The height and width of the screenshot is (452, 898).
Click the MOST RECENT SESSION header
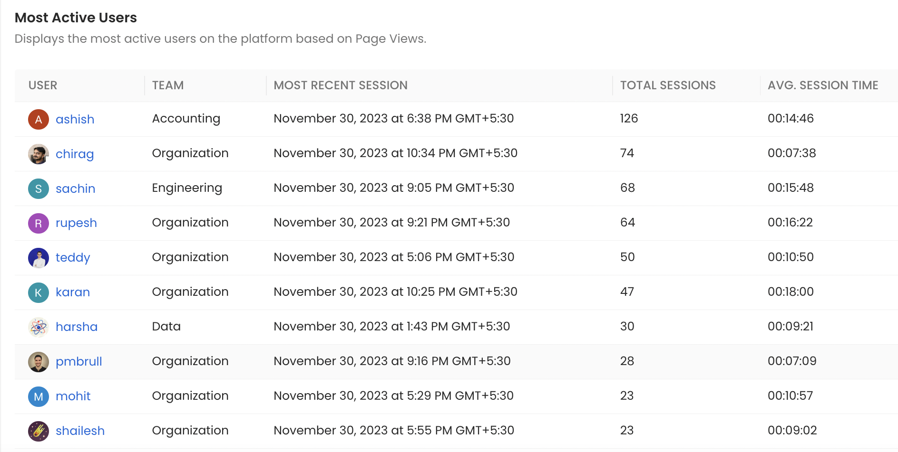340,85
